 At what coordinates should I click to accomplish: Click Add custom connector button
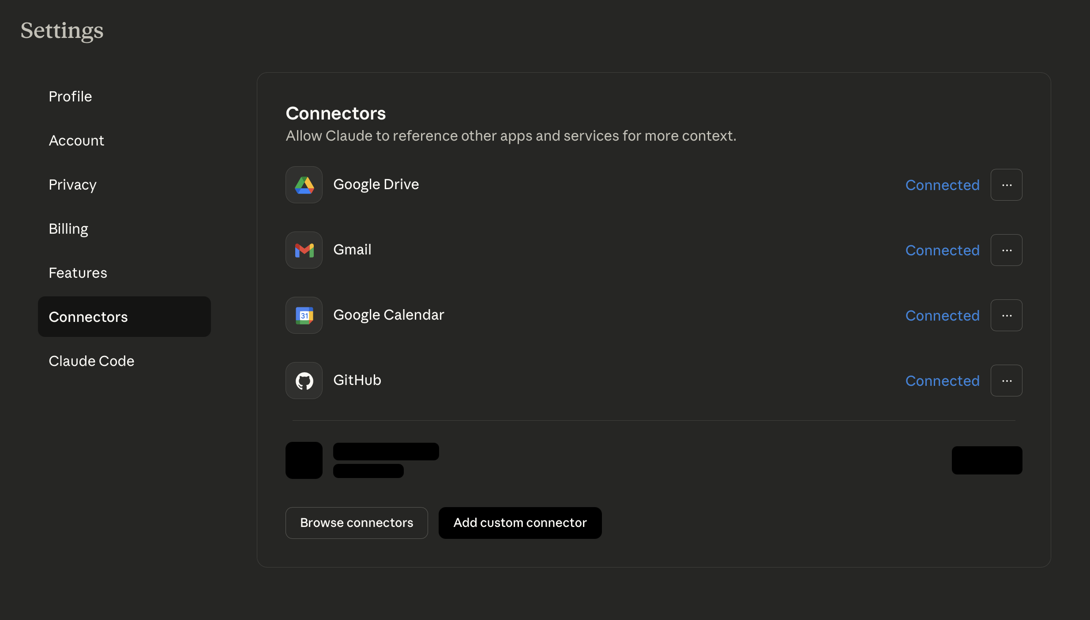520,523
